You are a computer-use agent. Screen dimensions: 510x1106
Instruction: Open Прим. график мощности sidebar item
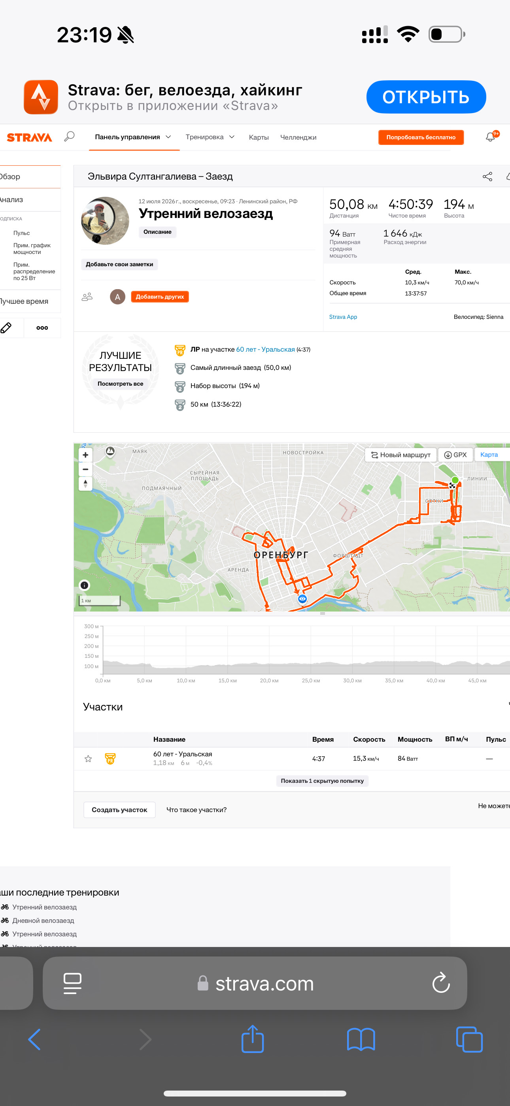click(x=32, y=248)
